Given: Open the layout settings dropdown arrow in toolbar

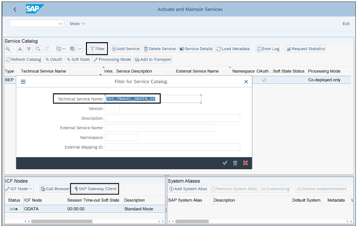Looking at the screenshot, I should point(80,49).
